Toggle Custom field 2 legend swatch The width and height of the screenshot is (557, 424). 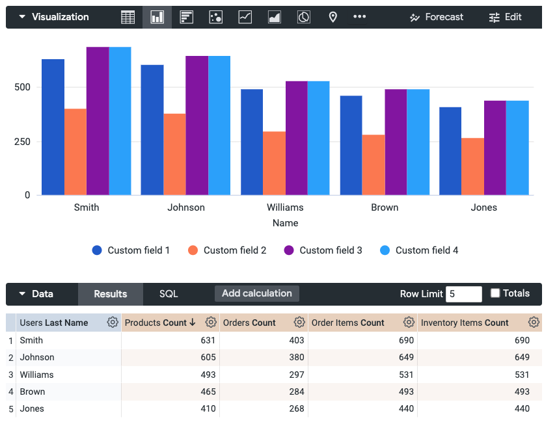click(193, 250)
